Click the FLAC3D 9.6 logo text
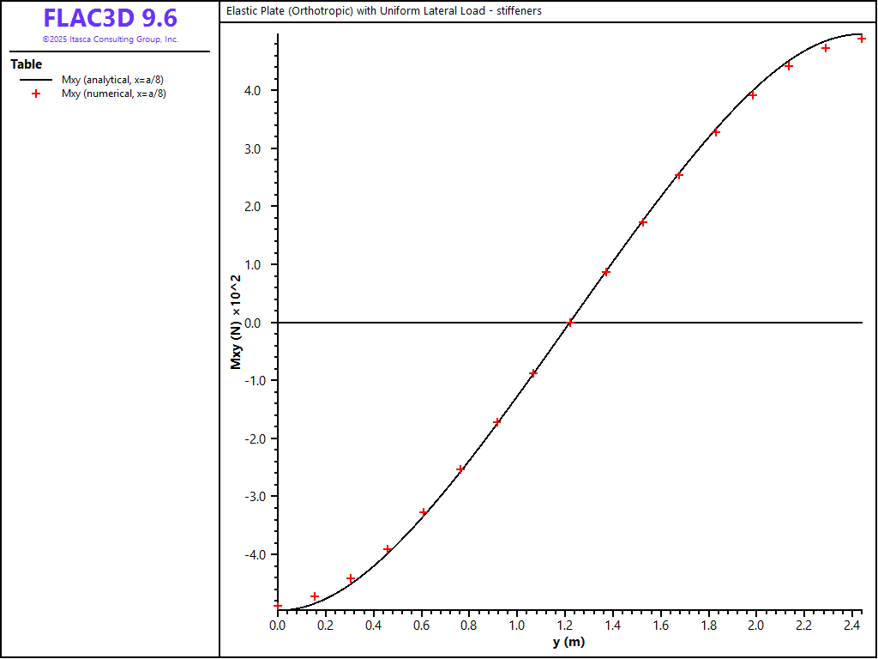878x659 pixels. point(110,19)
